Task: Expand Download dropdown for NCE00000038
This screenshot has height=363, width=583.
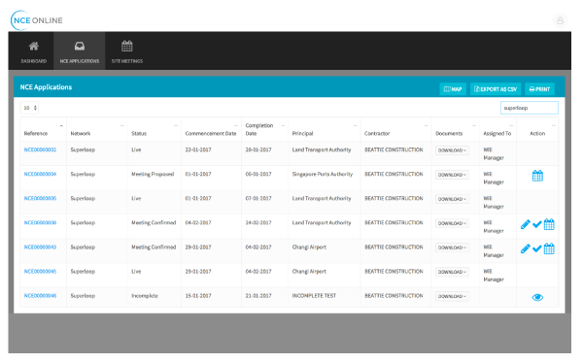Action: pos(452,223)
